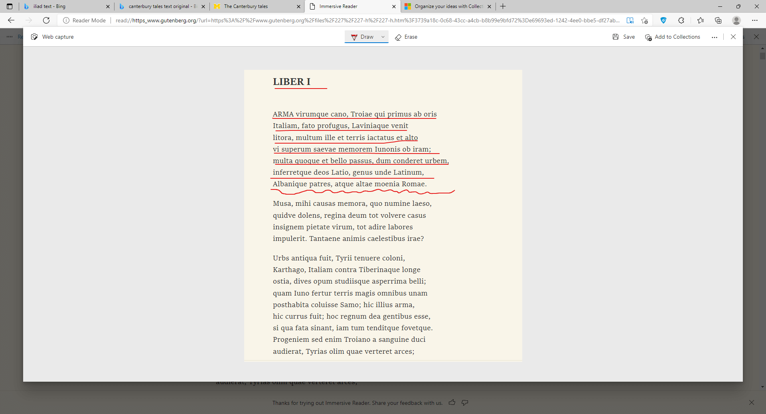The height and width of the screenshot is (414, 766).
Task: Give thumbs down feedback for Immersive Reader
Action: pos(465,402)
